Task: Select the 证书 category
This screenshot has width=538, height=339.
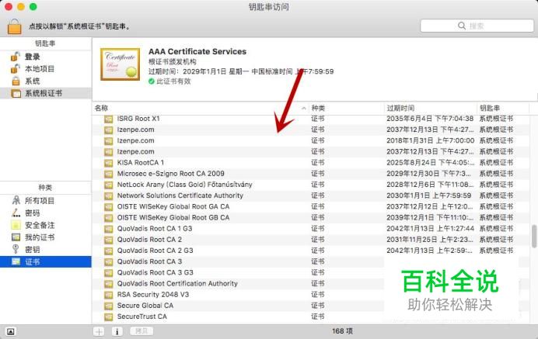Action: pyautogui.click(x=46, y=261)
